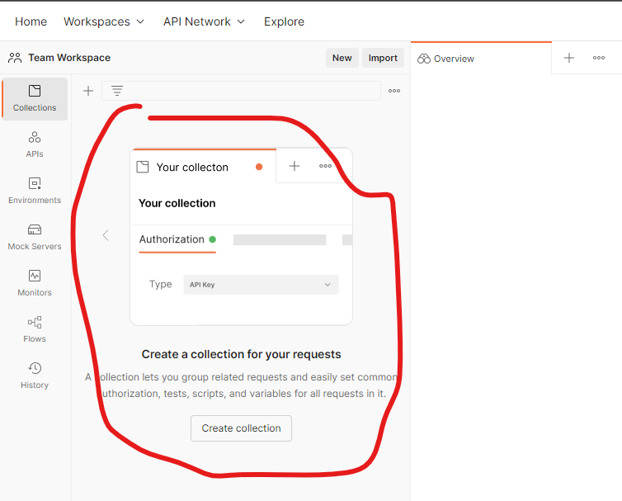
Task: Click the Import button
Action: click(x=383, y=58)
